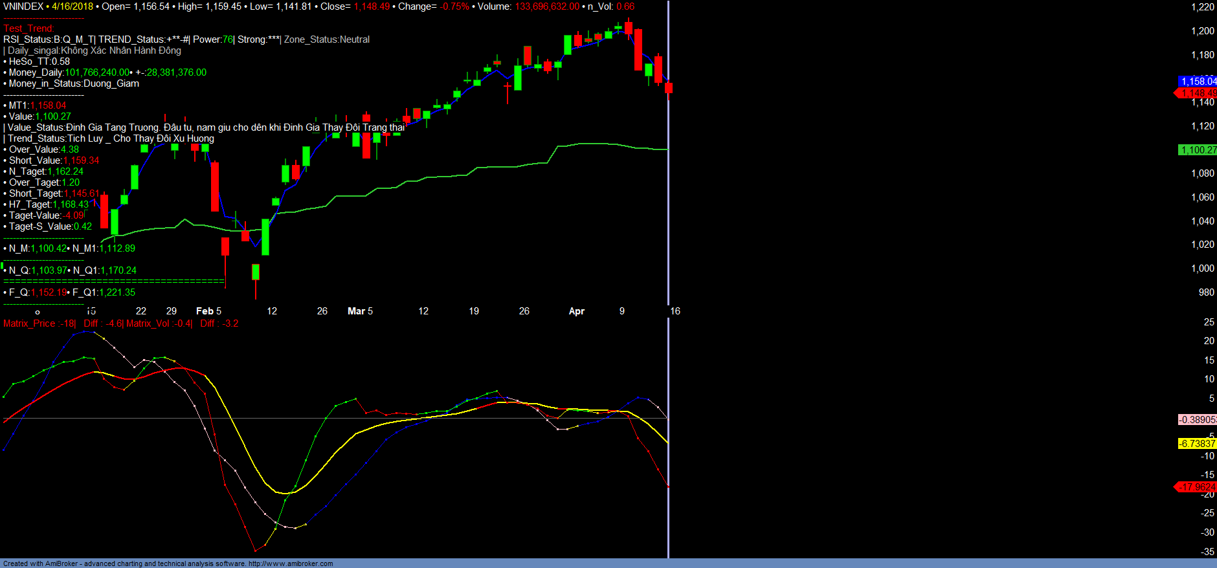Select the Apr label on time axis
This screenshot has width=1217, height=568.
tap(576, 311)
